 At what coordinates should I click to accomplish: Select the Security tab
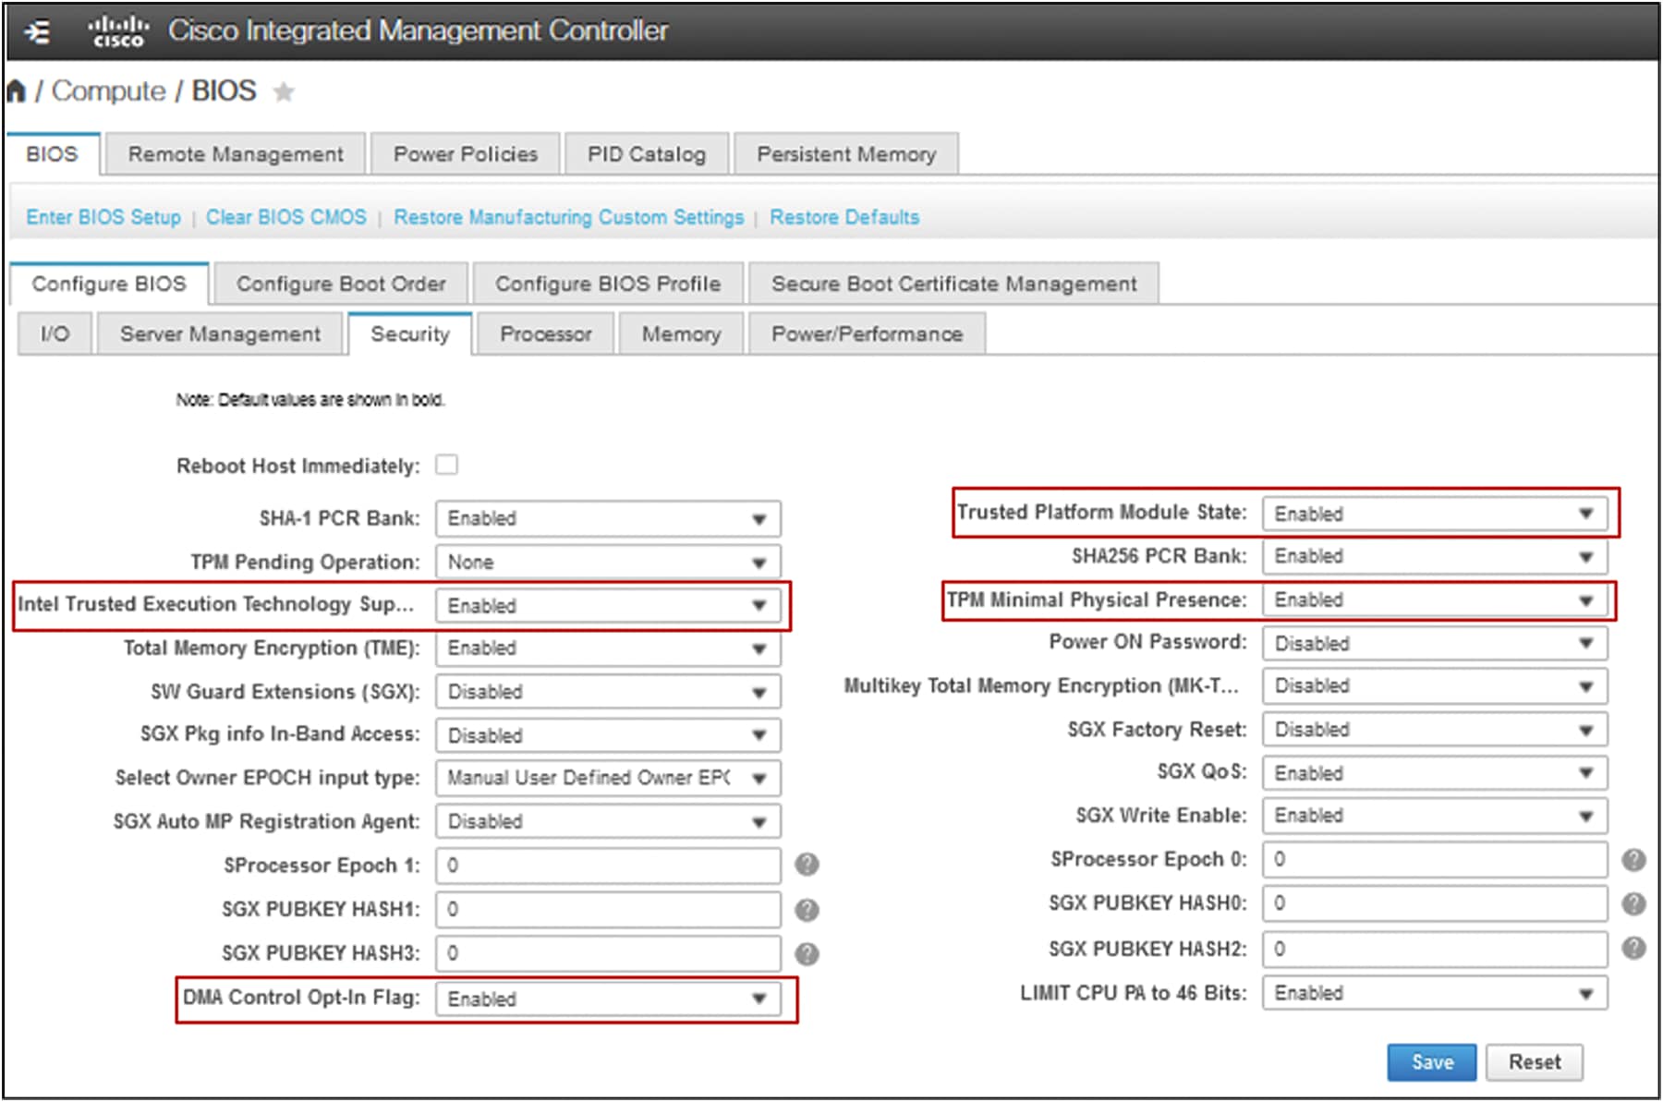(410, 333)
